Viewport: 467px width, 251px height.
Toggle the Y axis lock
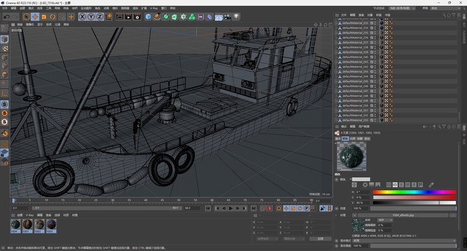(x=91, y=17)
